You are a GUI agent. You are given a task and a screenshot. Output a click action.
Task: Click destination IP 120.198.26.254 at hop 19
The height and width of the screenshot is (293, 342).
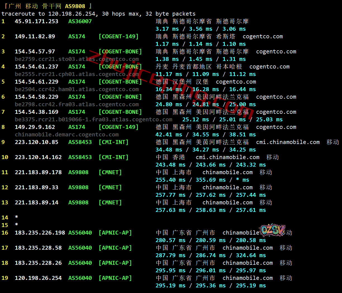click(x=38, y=278)
